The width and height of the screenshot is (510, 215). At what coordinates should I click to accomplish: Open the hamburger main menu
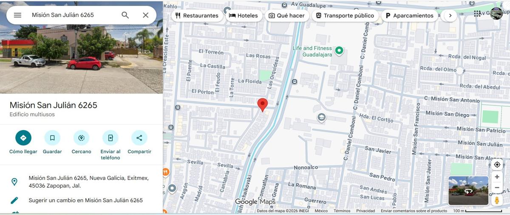(17, 15)
